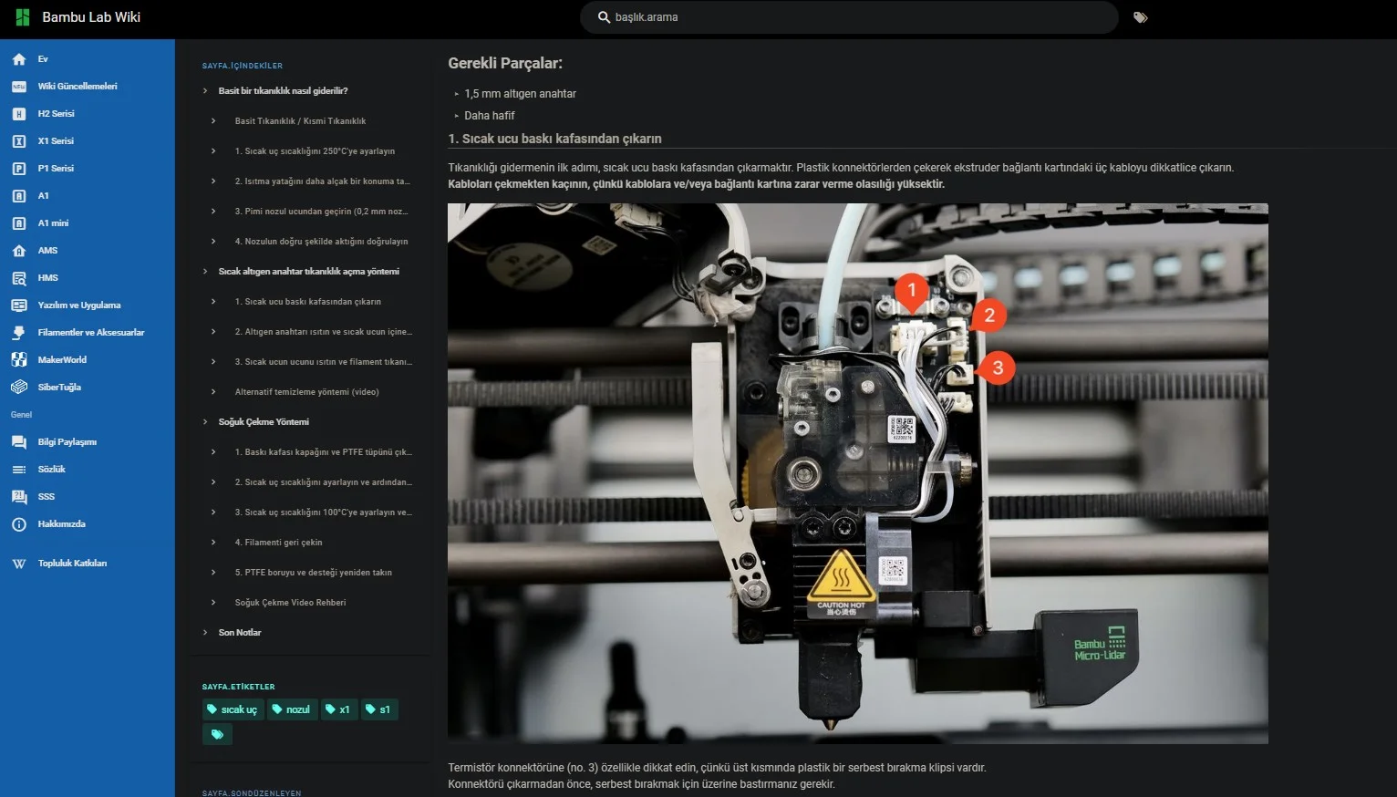Viewport: 1397px width, 797px height.
Task: Click the Topluluk Katkıları W icon
Action: [x=19, y=564]
